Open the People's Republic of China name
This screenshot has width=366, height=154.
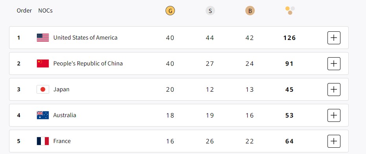[88, 63]
